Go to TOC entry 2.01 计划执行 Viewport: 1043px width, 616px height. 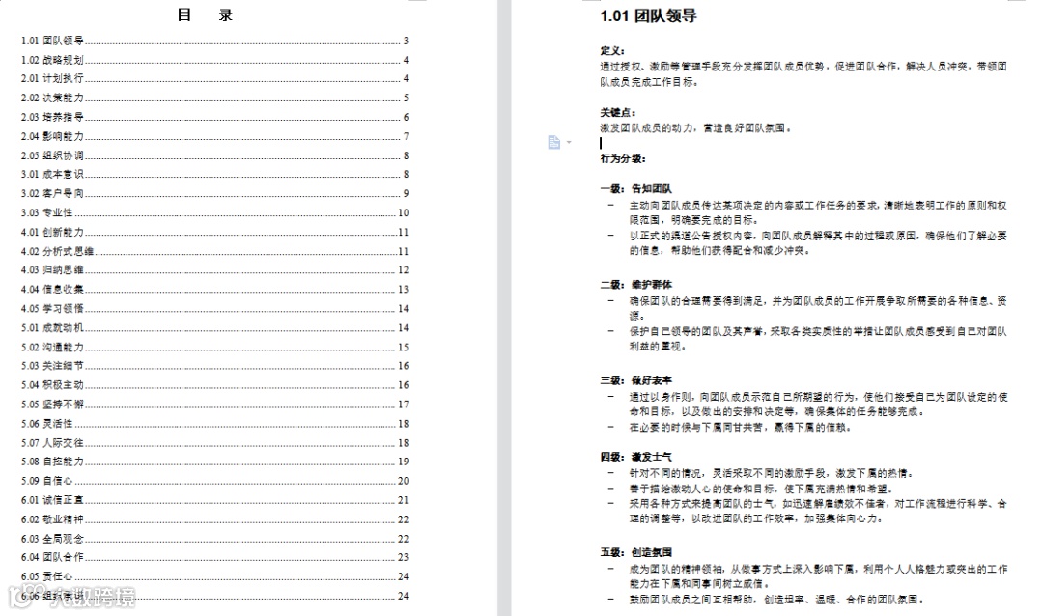214,78
